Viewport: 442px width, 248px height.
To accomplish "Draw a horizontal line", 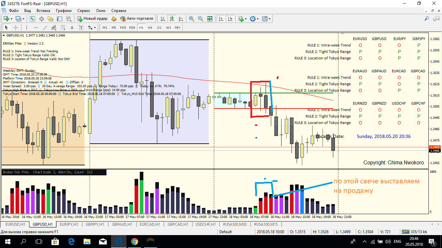I will pyautogui.click(x=36, y=27).
